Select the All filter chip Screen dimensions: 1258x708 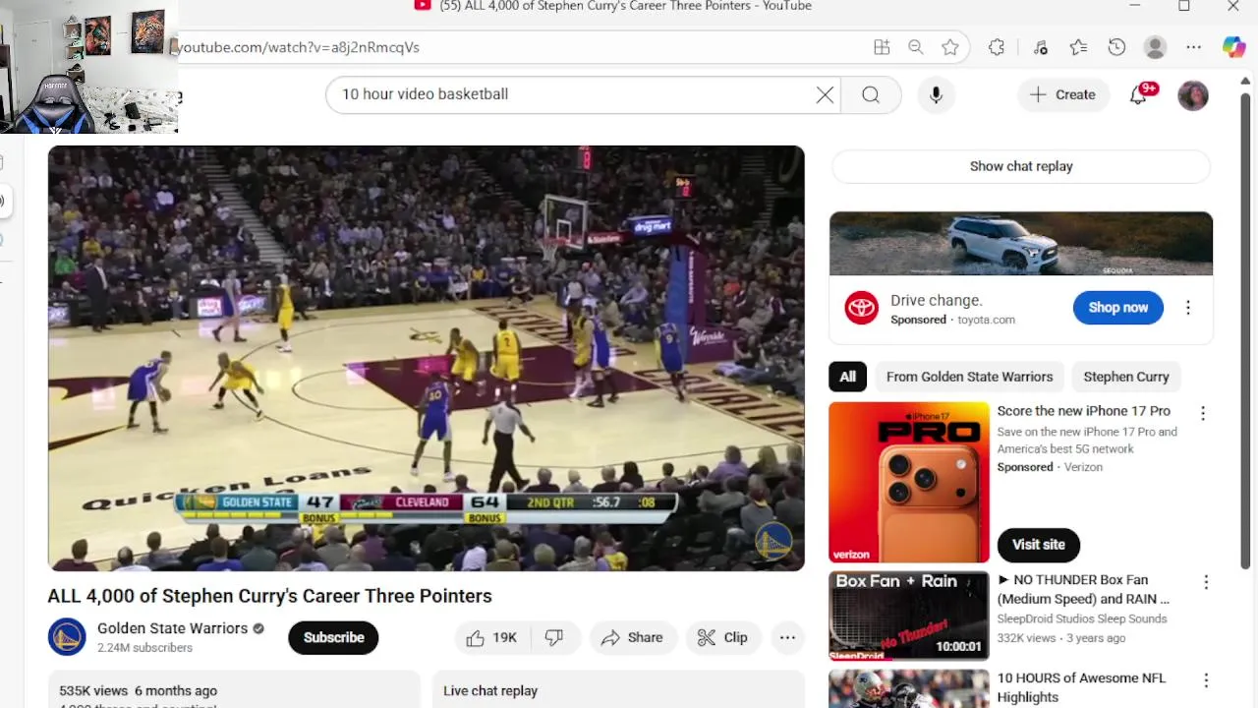(x=847, y=377)
